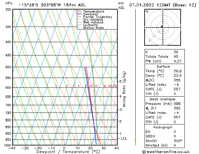Click the hPa axis unit label
The width and height of the screenshot is (199, 154).
point(9,3)
